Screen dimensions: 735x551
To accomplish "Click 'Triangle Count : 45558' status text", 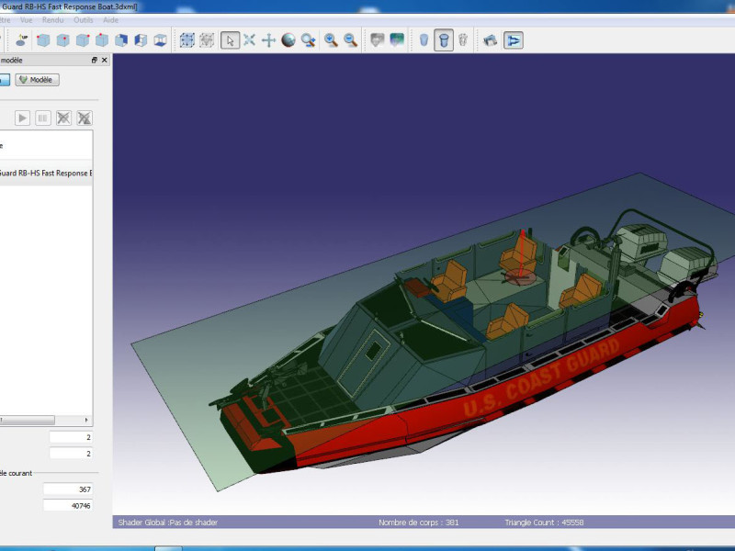I will point(544,522).
